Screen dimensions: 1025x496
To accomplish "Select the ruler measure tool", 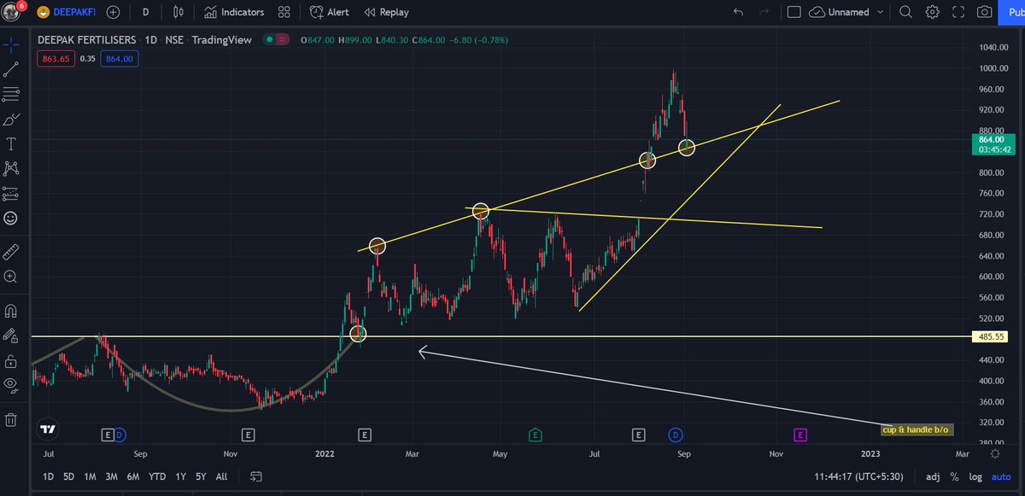I will pyautogui.click(x=11, y=252).
